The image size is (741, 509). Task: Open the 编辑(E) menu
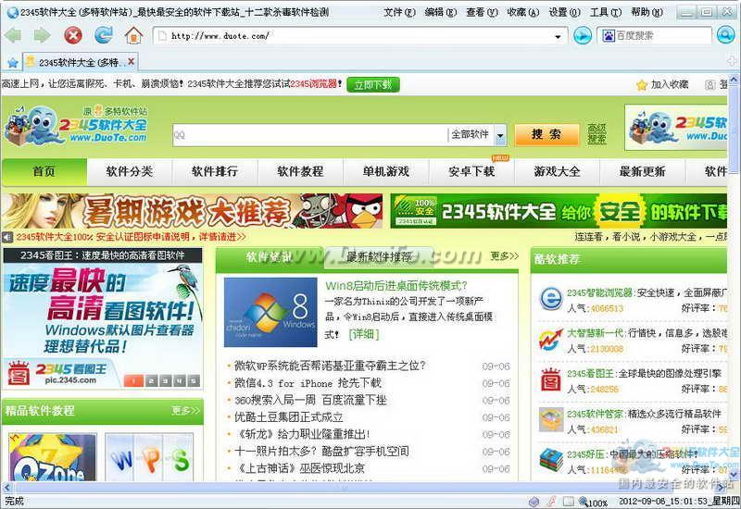point(441,12)
